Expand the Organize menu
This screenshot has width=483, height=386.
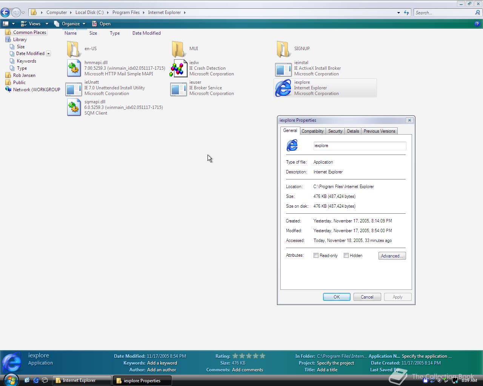click(x=70, y=24)
